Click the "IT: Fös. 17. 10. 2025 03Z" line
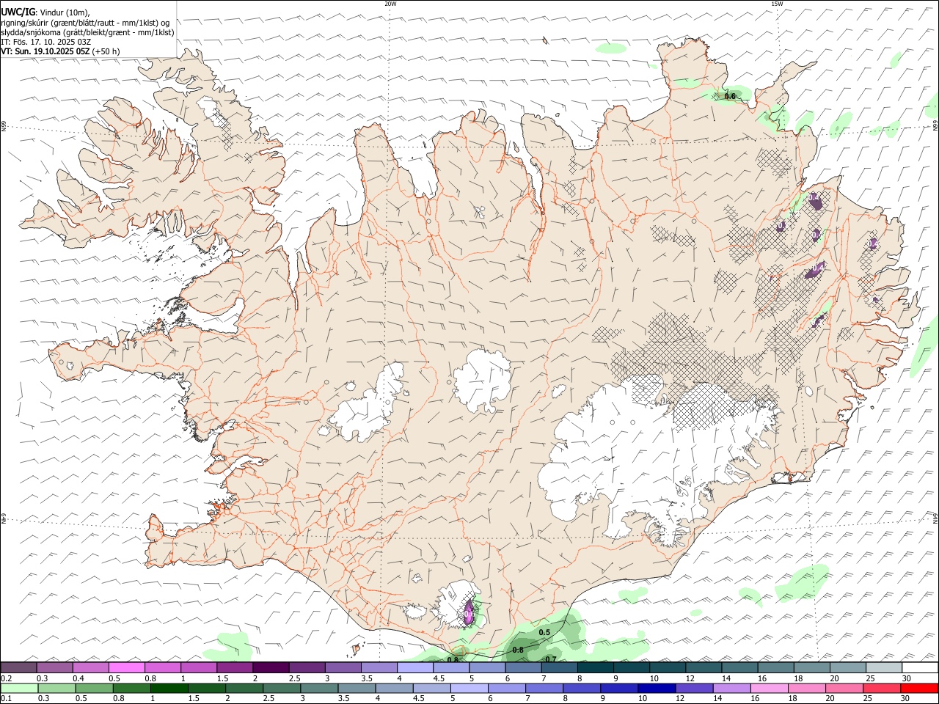 click(45, 42)
